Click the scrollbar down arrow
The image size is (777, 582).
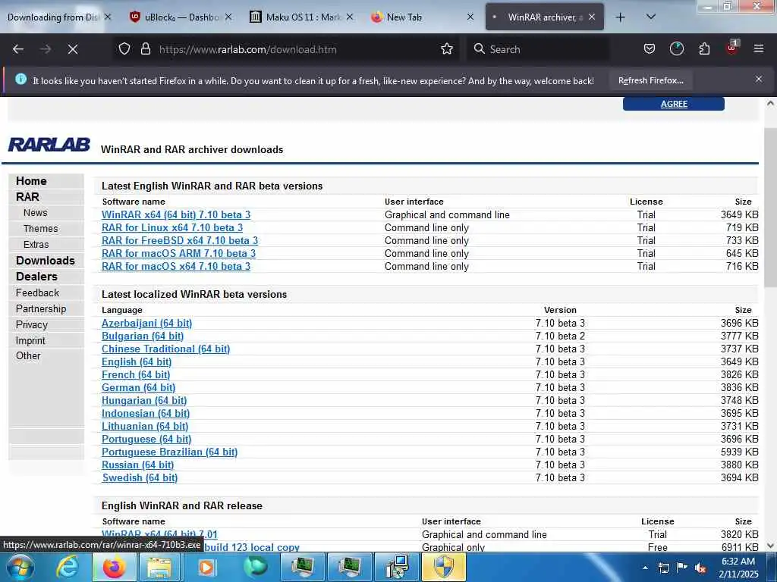pos(770,546)
